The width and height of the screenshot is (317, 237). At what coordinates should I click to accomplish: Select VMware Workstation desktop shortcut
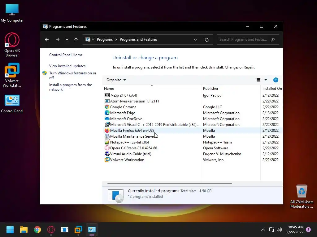(12, 75)
